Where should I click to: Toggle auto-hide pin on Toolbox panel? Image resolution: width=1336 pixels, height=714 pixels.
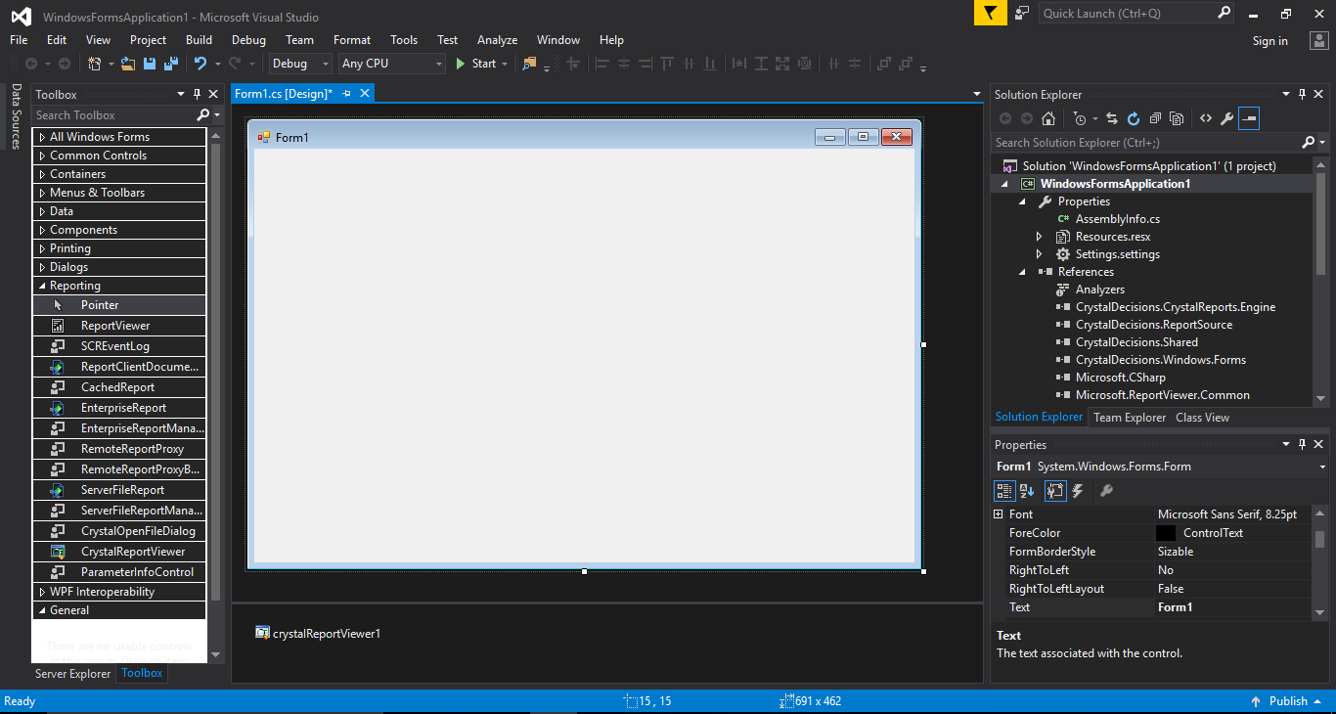pyautogui.click(x=197, y=94)
